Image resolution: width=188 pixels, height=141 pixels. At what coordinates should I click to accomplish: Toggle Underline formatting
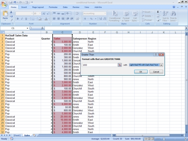pyautogui.click(x=26, y=19)
